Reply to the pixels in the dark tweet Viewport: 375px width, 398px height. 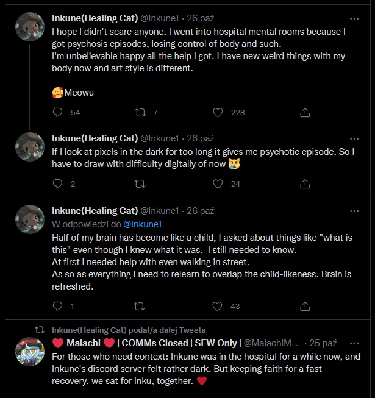pos(58,183)
